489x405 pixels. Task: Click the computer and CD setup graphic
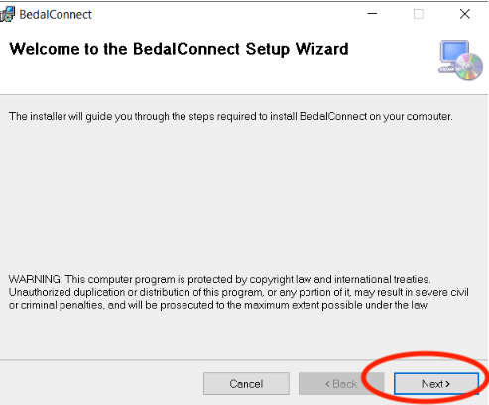pos(460,61)
